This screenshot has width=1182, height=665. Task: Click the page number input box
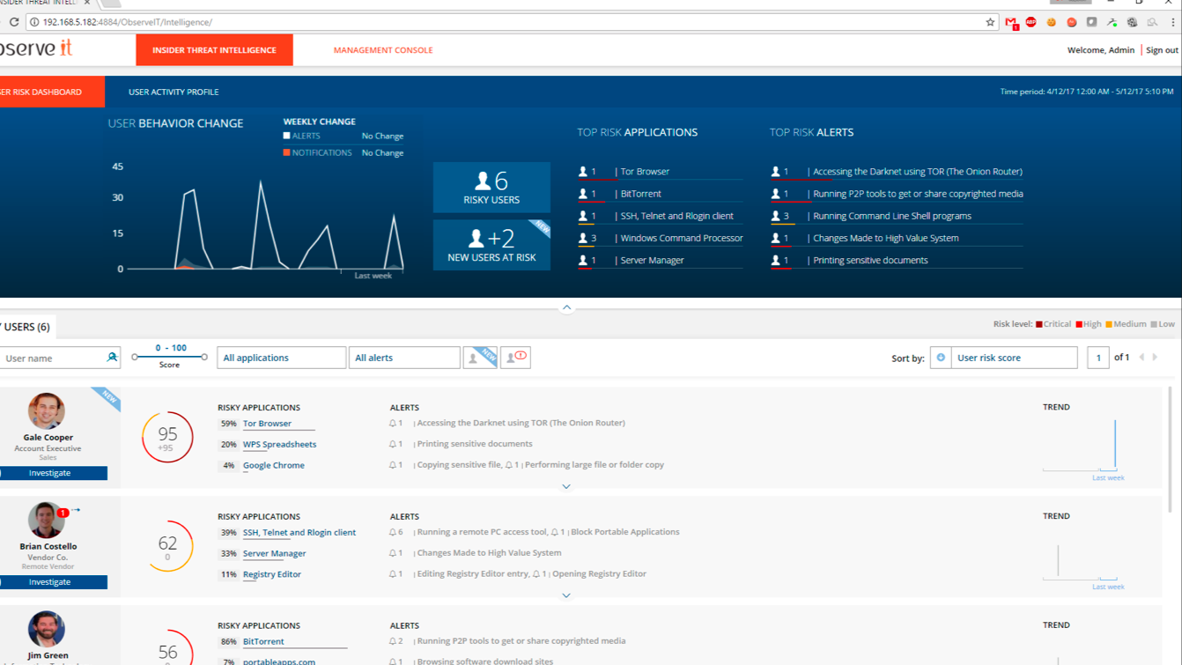coord(1098,358)
